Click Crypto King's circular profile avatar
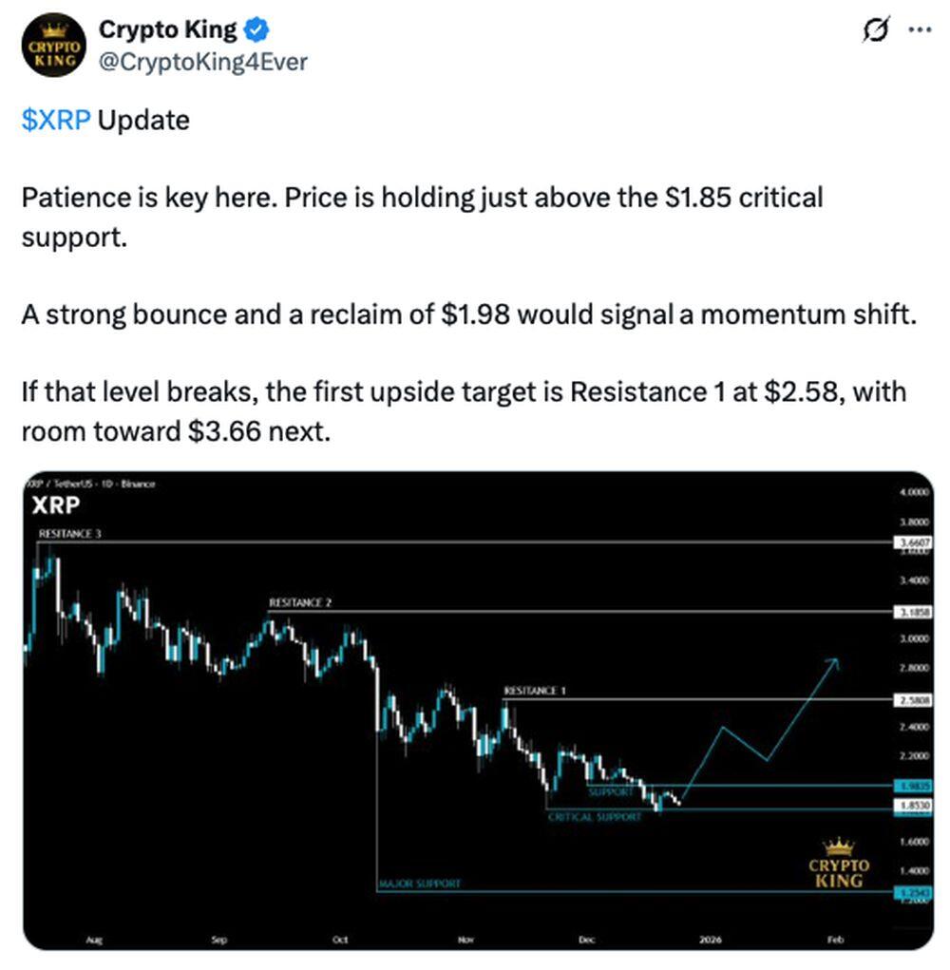This screenshot has height=970, width=950. (54, 45)
